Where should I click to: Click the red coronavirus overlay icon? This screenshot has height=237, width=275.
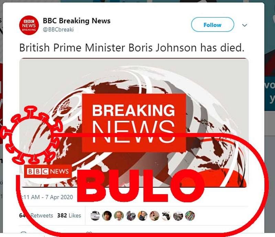(32, 135)
